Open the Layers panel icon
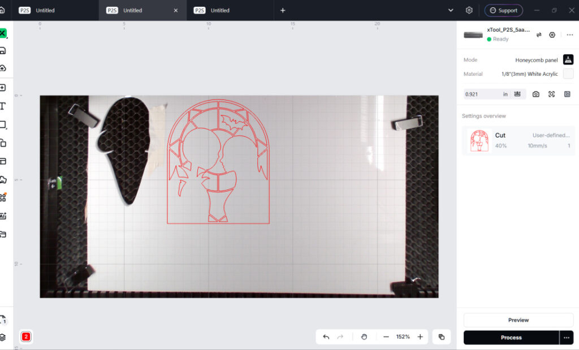This screenshot has width=579, height=350. pyautogui.click(x=3, y=337)
